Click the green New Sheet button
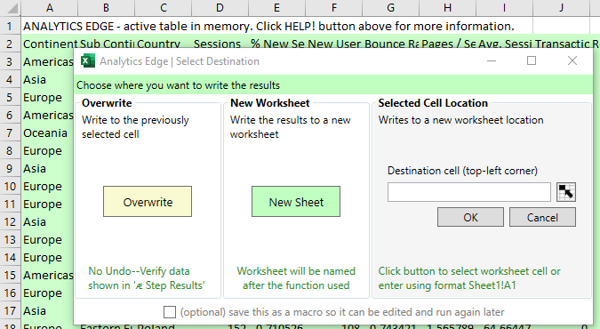The height and width of the screenshot is (329, 600). pos(296,202)
